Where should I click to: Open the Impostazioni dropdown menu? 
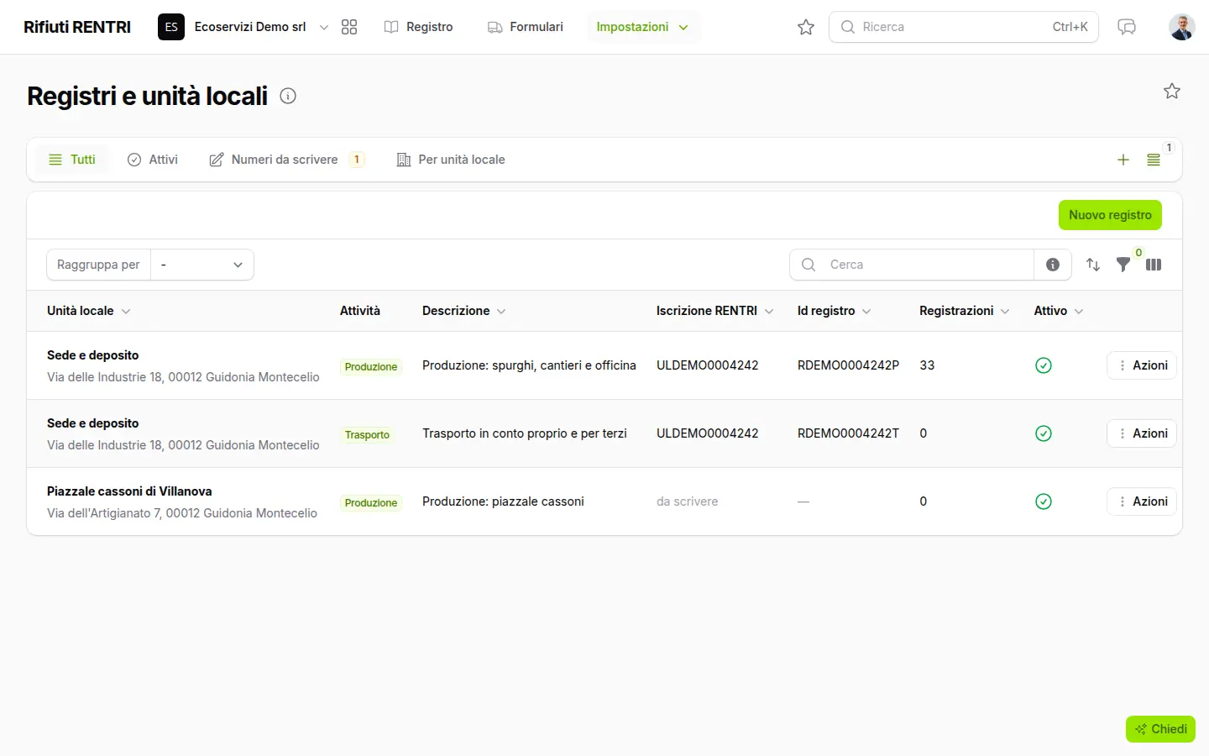(643, 27)
